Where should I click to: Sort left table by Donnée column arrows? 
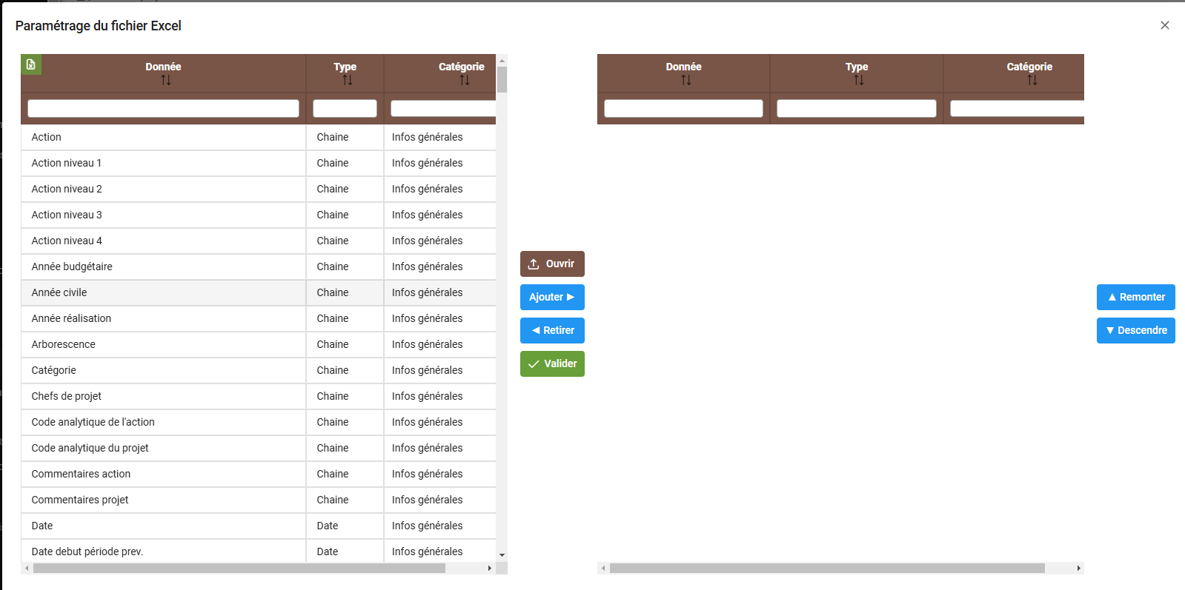coord(166,80)
